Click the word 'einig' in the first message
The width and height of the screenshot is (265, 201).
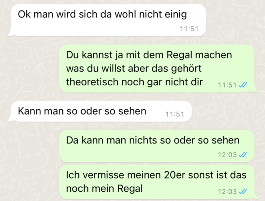coord(176,14)
